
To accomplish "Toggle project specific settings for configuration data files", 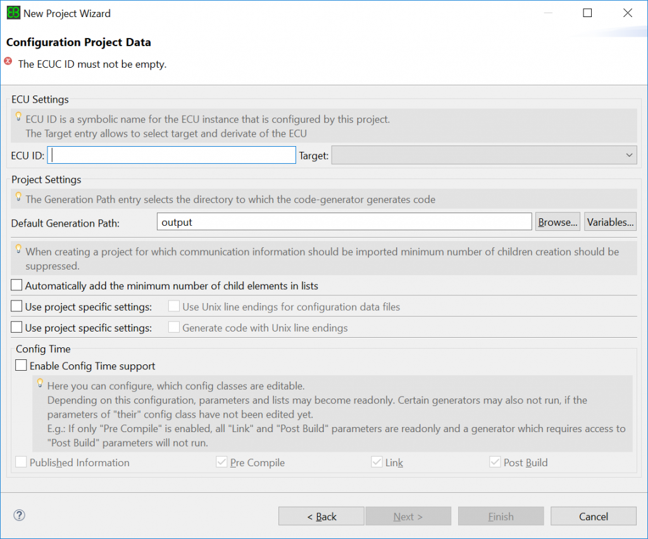I will click(x=17, y=307).
